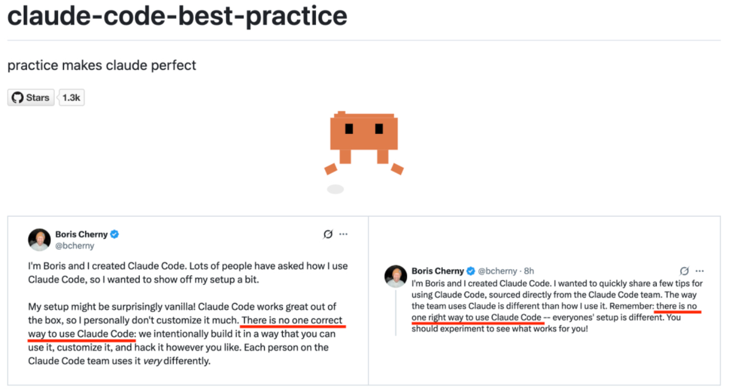Image resolution: width=729 pixels, height=392 pixels.
Task: Click the claude-code-best-practice page heading
Action: click(x=177, y=16)
